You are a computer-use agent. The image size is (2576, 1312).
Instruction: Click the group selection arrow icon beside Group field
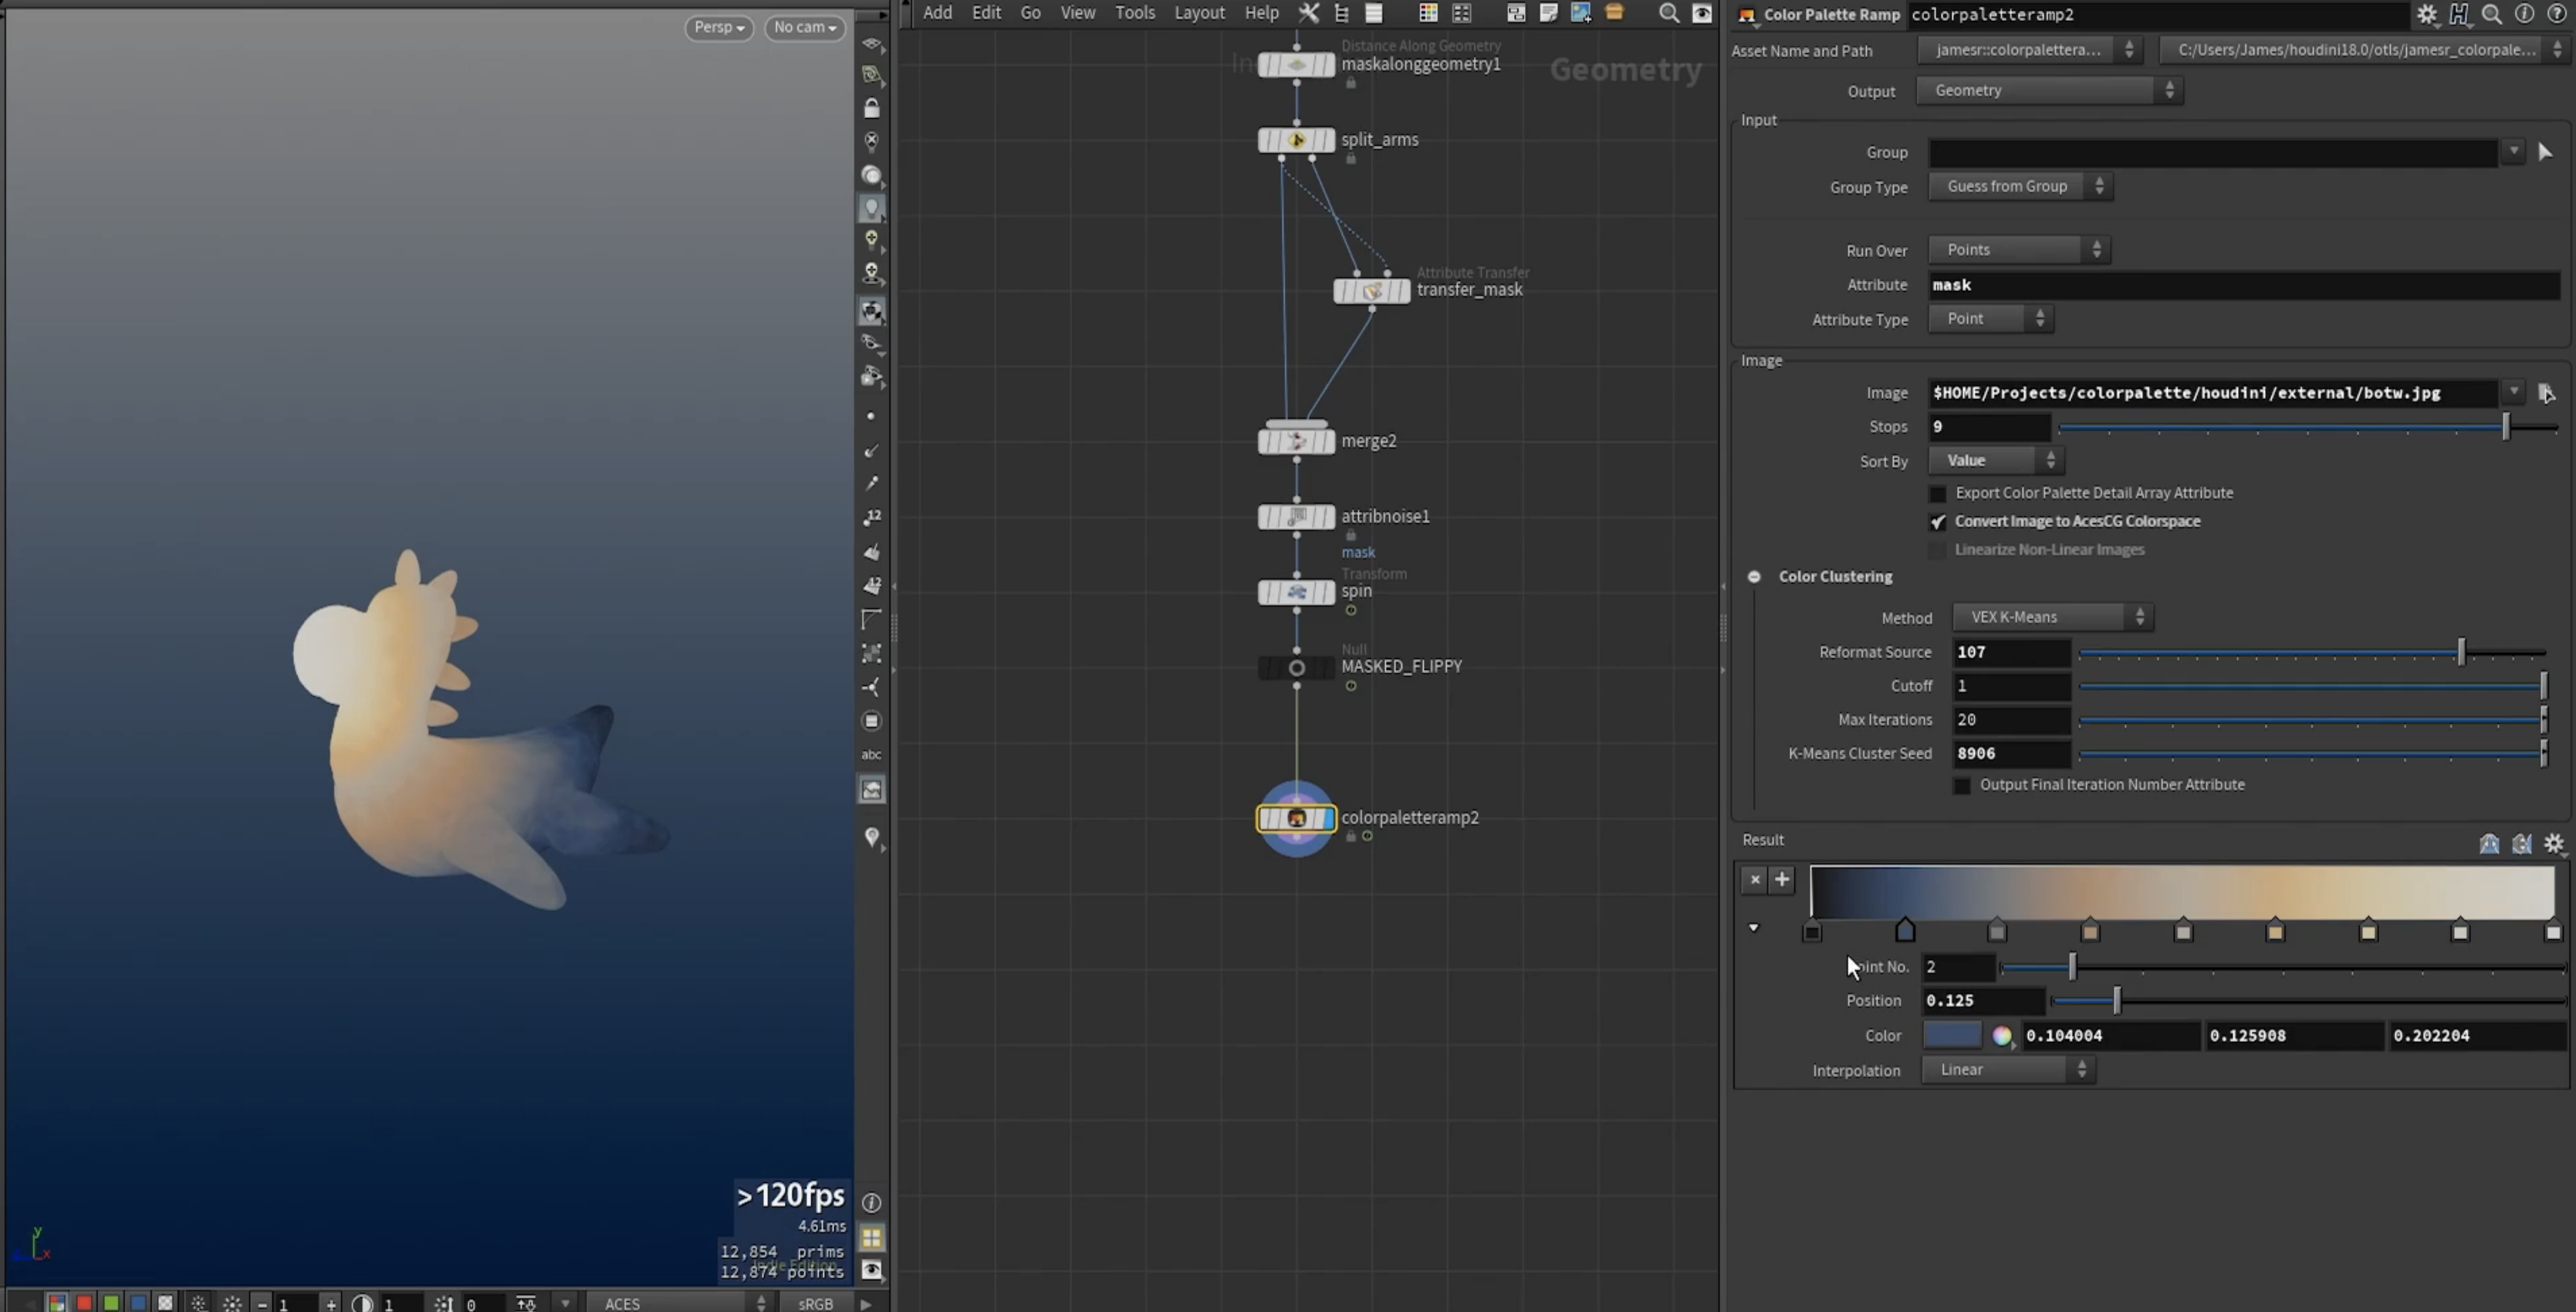2545,152
